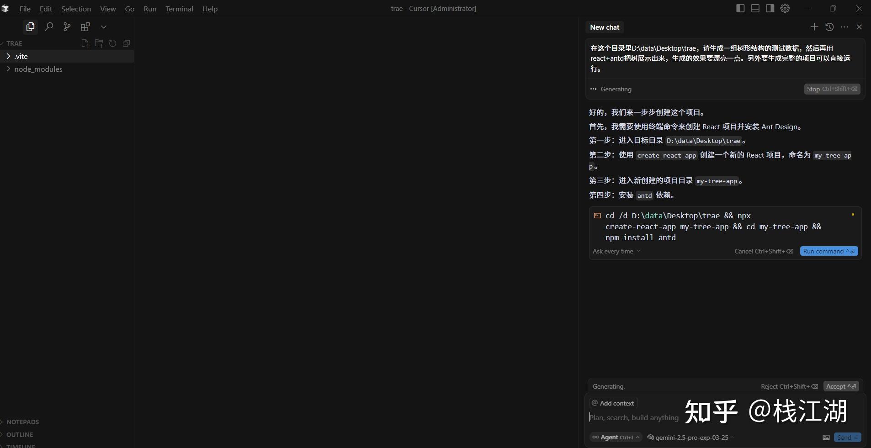Refresh the TRAE explorer
871x448 pixels.
pos(112,43)
